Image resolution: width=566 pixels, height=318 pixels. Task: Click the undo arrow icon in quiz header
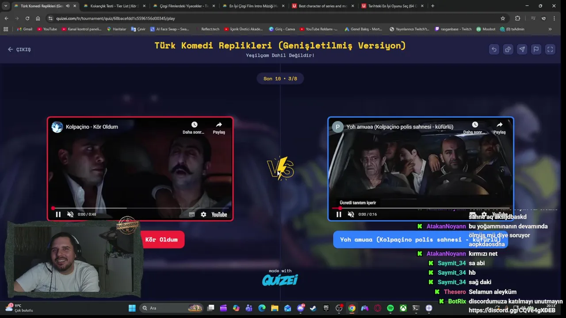(494, 49)
